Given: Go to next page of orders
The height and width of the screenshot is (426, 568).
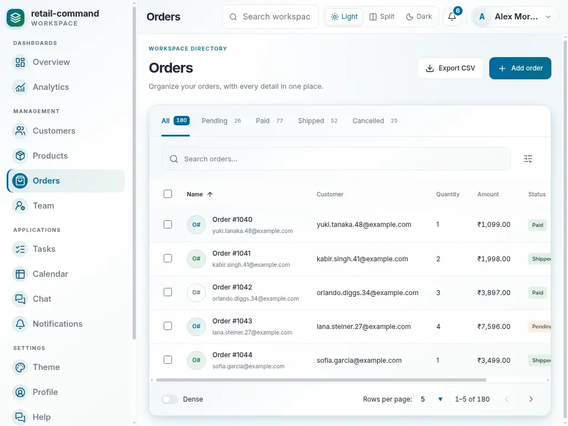Looking at the screenshot, I should 531,399.
